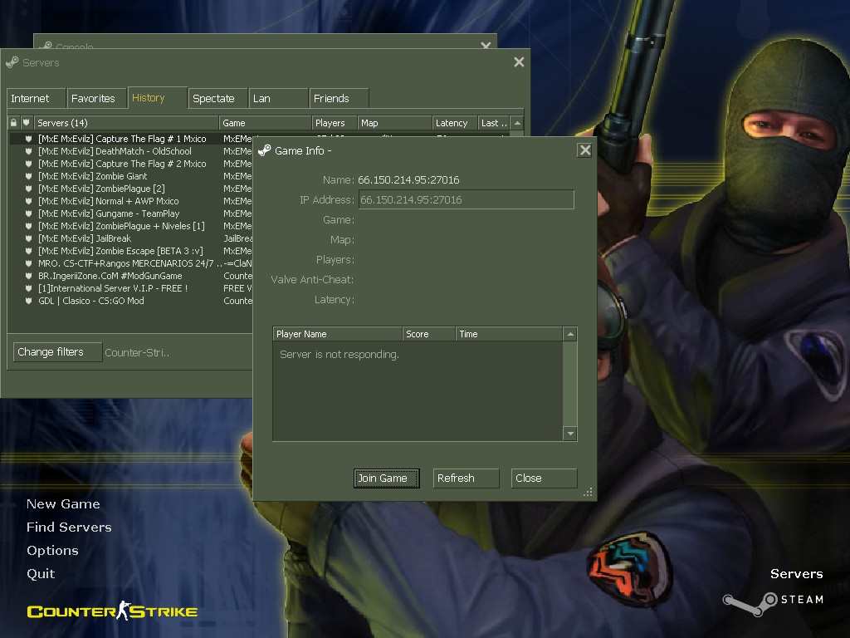Click the Close button in Game Info
This screenshot has width=850, height=638.
point(545,478)
